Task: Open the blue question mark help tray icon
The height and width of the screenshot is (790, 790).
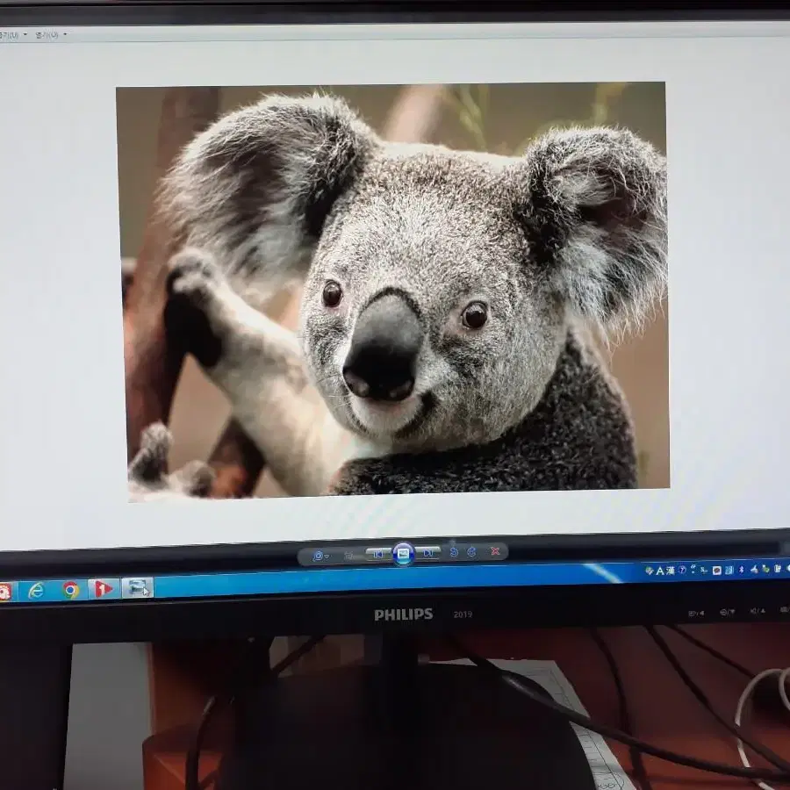Action: (x=682, y=570)
